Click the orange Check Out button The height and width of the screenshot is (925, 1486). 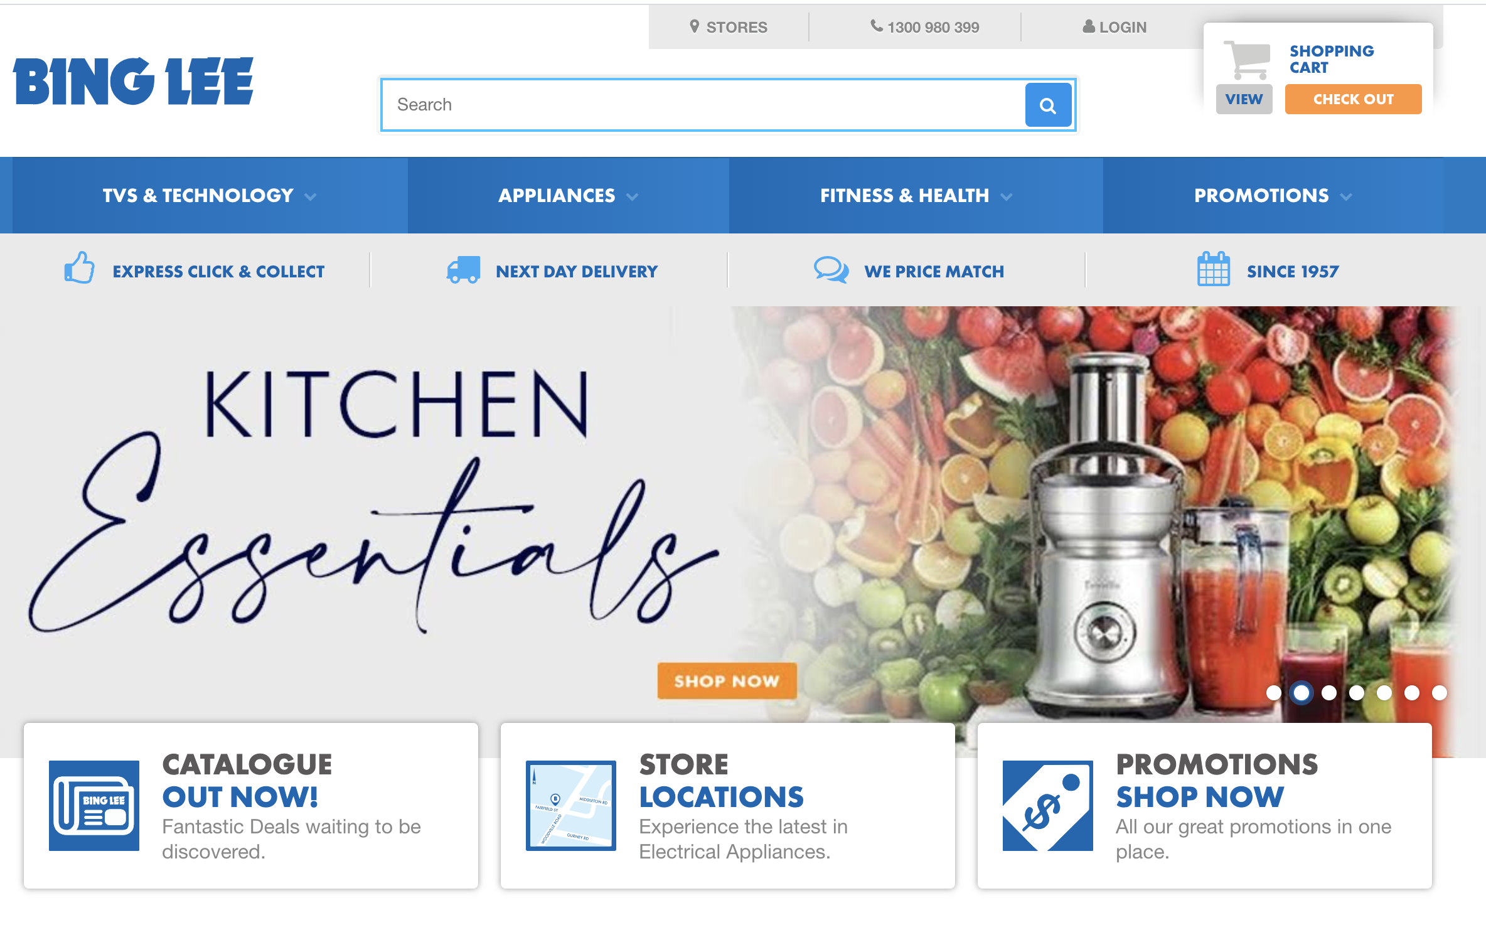point(1354,99)
